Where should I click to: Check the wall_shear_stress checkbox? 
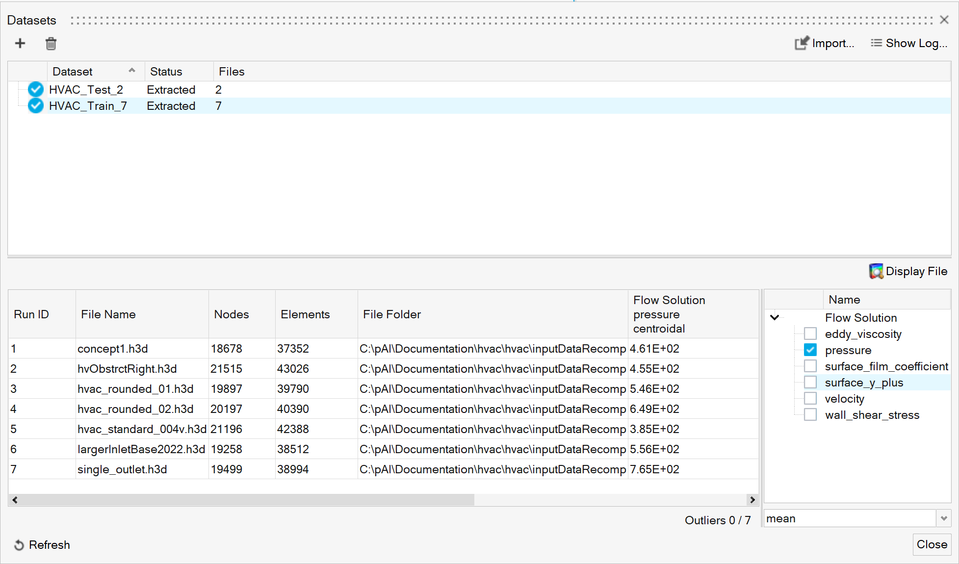click(x=810, y=415)
